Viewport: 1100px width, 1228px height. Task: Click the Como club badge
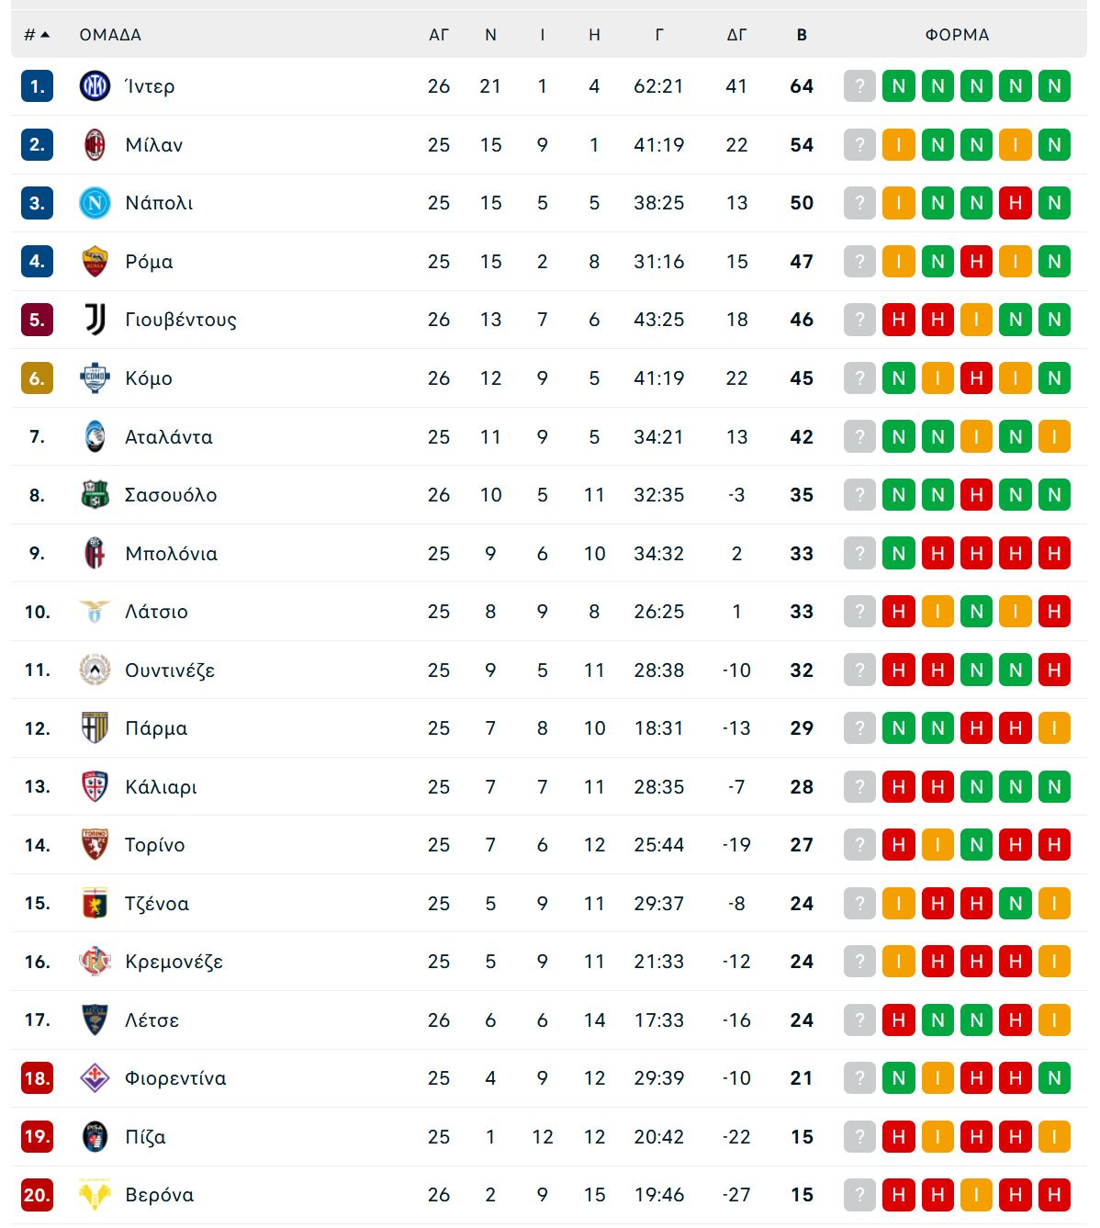coord(95,378)
